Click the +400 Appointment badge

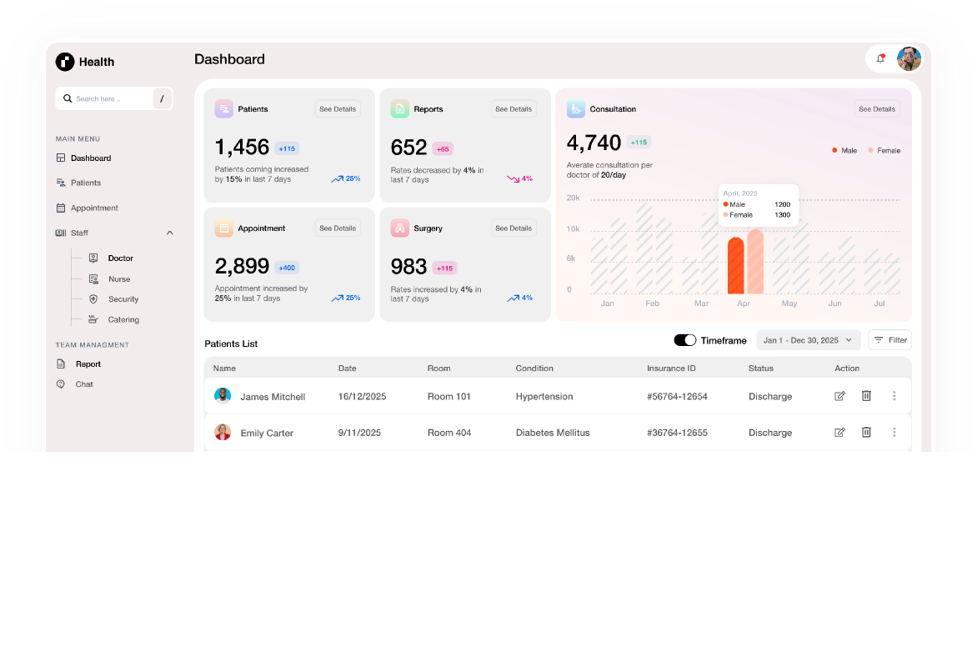coord(288,268)
